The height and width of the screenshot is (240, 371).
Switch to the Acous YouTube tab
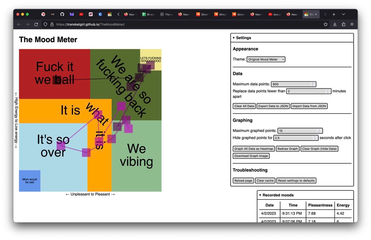275,14
